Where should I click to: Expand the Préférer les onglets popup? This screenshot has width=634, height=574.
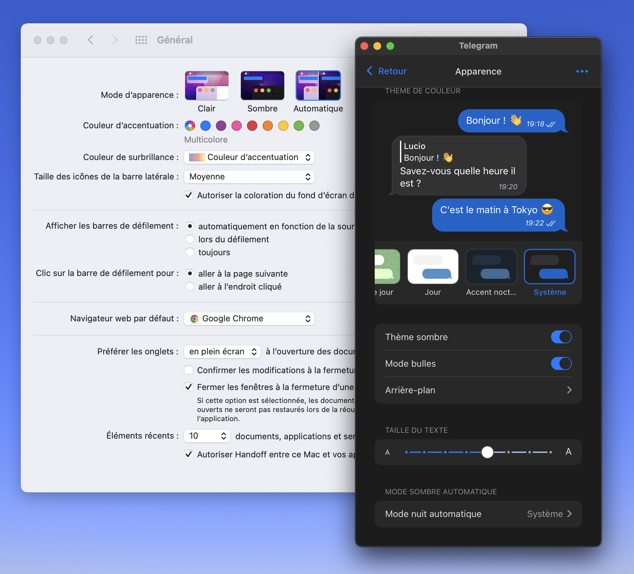click(x=222, y=352)
